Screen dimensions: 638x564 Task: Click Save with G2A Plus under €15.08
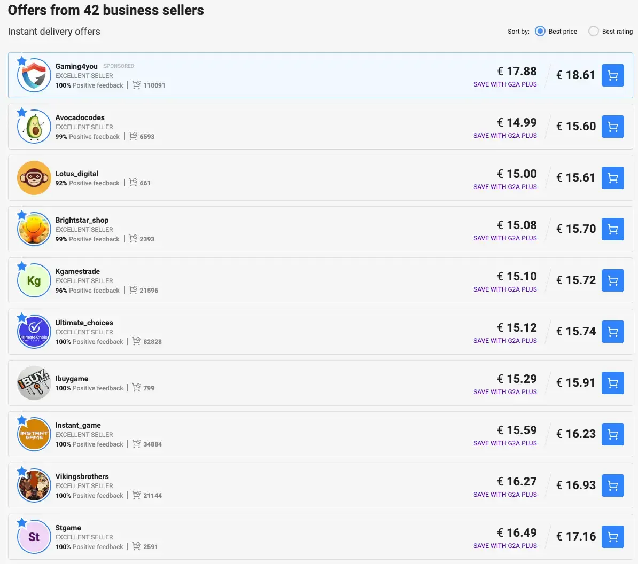click(x=505, y=238)
